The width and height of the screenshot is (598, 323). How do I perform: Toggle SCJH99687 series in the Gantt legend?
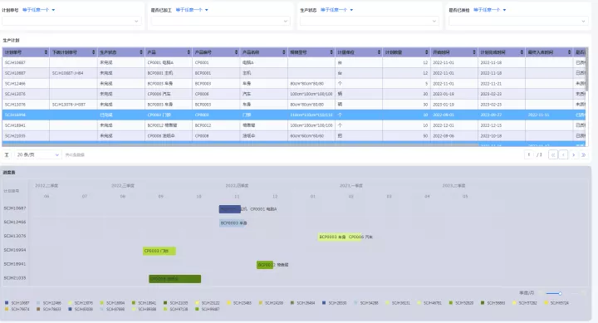coord(207,309)
